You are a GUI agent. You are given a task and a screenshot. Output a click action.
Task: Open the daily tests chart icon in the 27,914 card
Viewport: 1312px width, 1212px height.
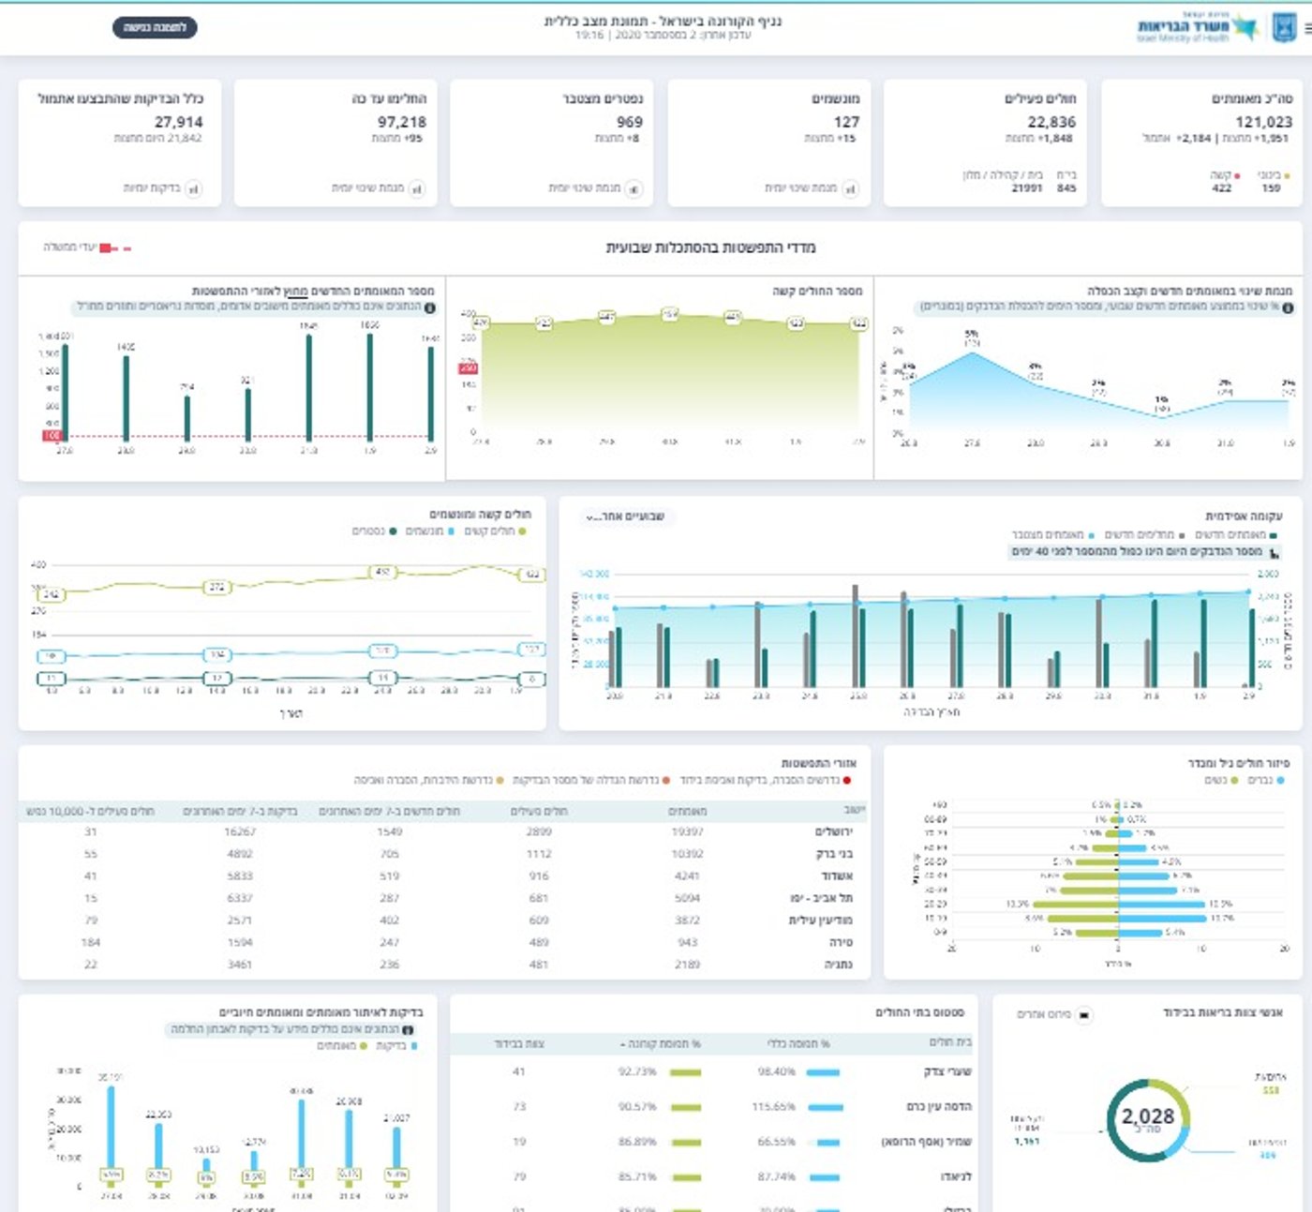pos(193,188)
